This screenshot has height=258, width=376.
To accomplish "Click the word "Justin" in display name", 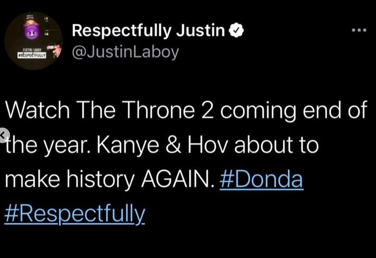I will point(200,31).
